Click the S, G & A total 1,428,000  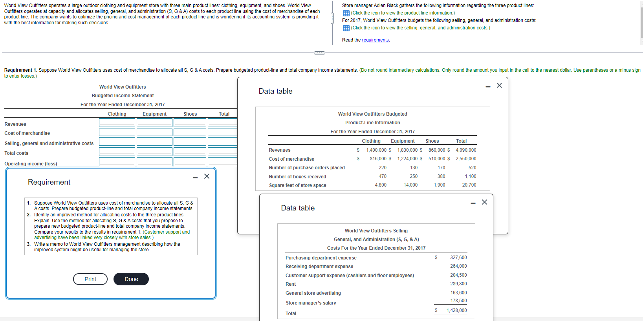click(x=456, y=310)
